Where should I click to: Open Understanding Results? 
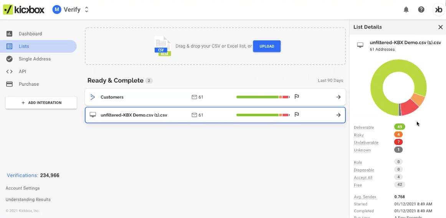tap(28, 200)
